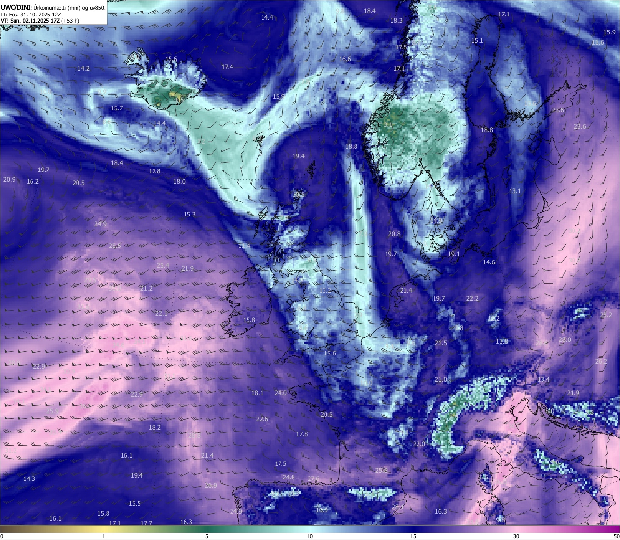Click the map value '24.8'
Screen dimensions: 620x540
click(289, 477)
